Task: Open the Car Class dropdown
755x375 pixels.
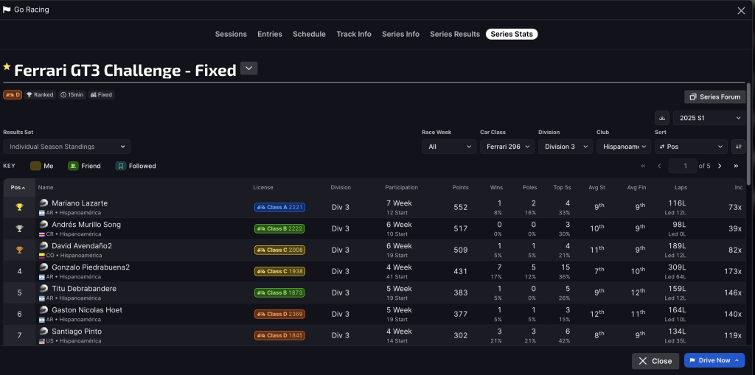Action: coord(507,147)
